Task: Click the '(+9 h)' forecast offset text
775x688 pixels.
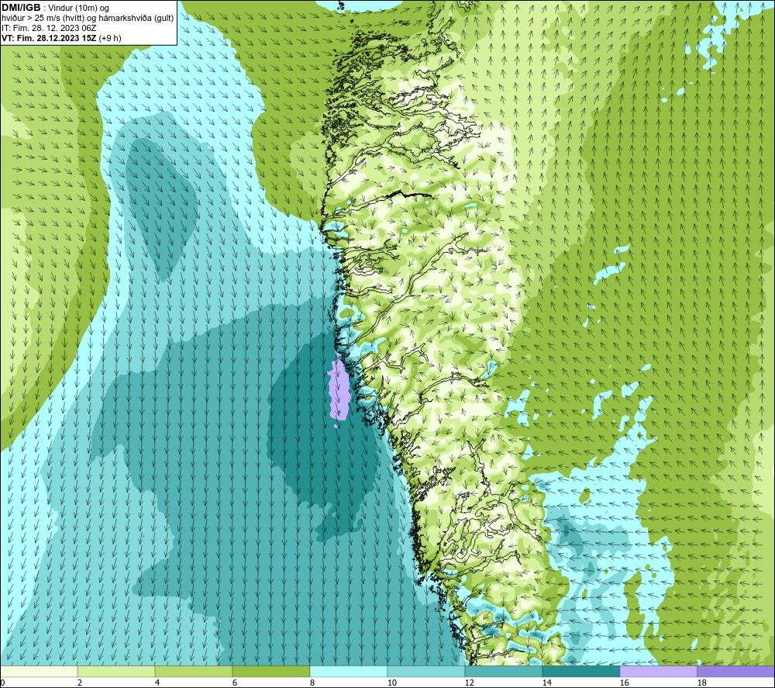Action: pos(110,38)
